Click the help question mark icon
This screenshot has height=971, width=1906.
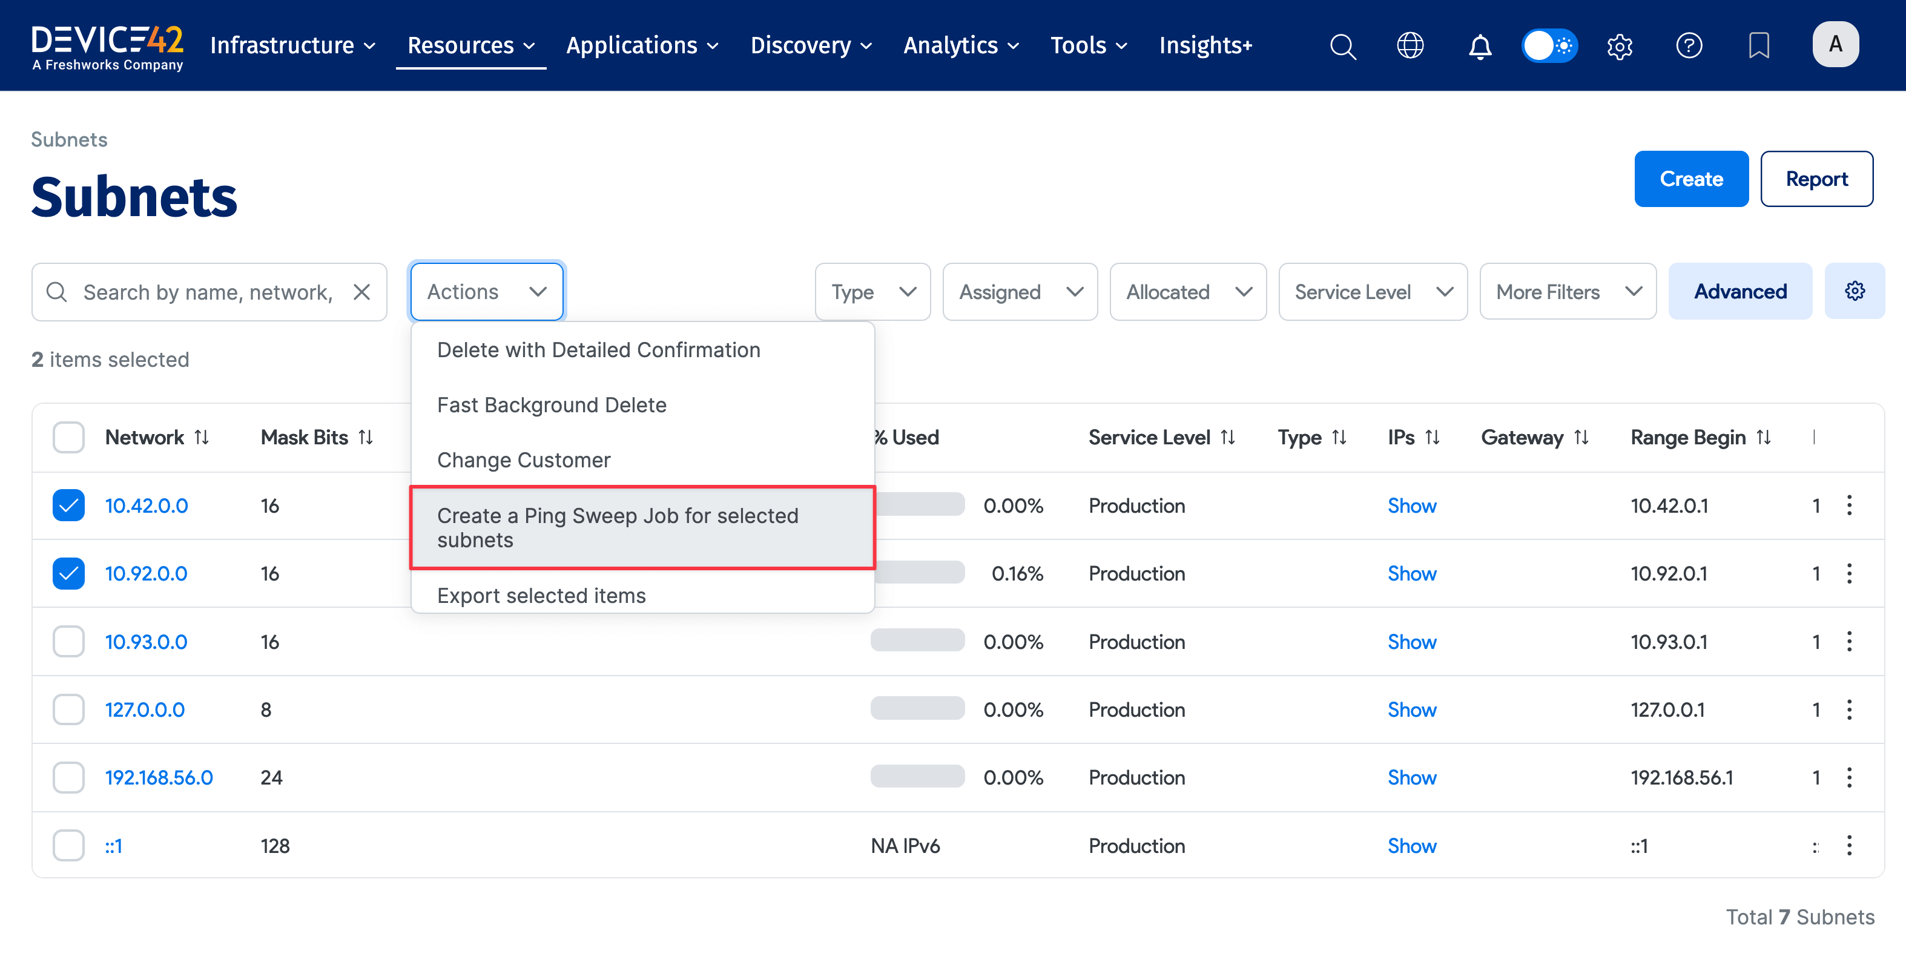(x=1689, y=46)
